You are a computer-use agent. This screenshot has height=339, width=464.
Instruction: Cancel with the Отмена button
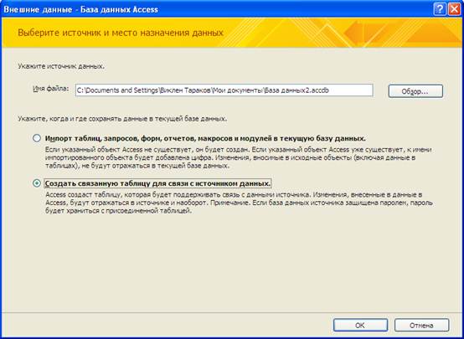click(x=421, y=326)
